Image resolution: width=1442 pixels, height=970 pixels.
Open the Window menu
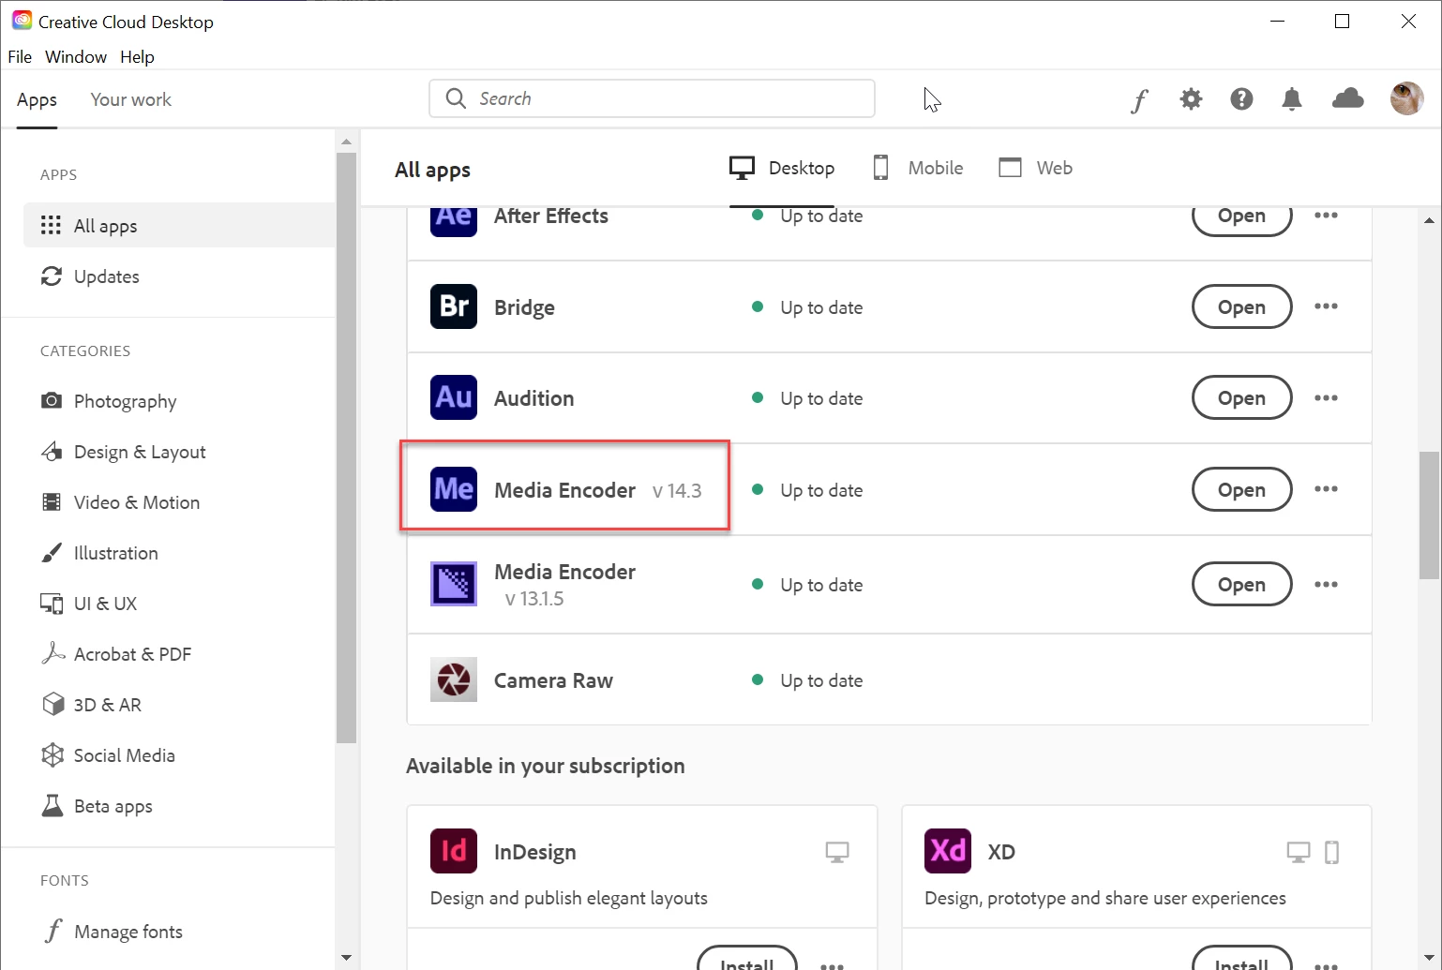(76, 56)
